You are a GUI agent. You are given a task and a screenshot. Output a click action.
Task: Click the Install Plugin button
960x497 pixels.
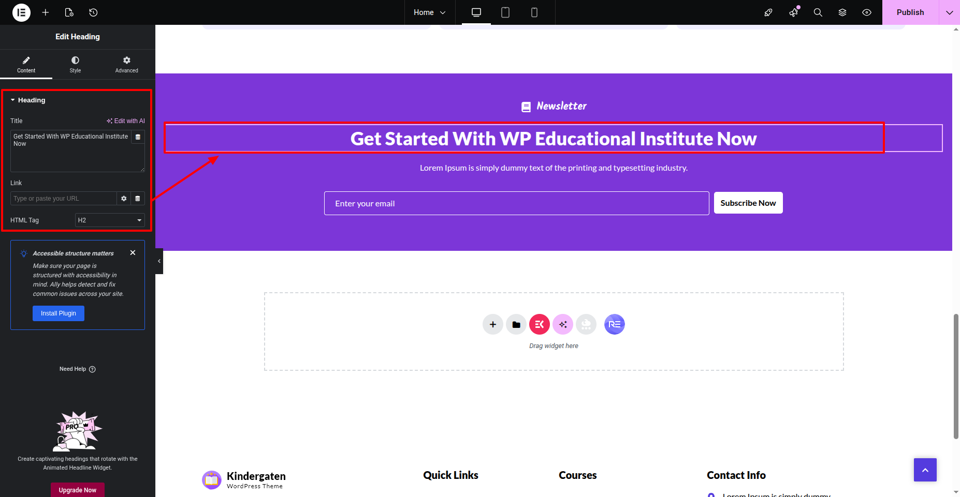[x=59, y=313]
